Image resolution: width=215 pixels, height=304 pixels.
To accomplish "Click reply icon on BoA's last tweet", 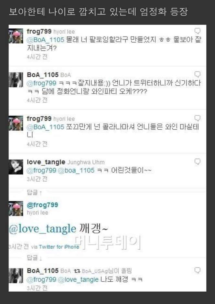I will [197, 271].
